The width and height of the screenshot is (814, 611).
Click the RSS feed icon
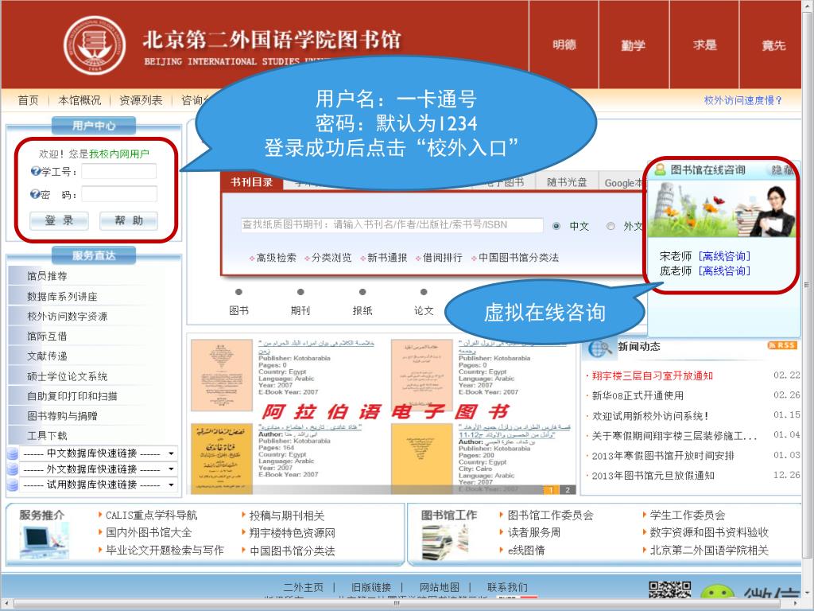(x=782, y=345)
